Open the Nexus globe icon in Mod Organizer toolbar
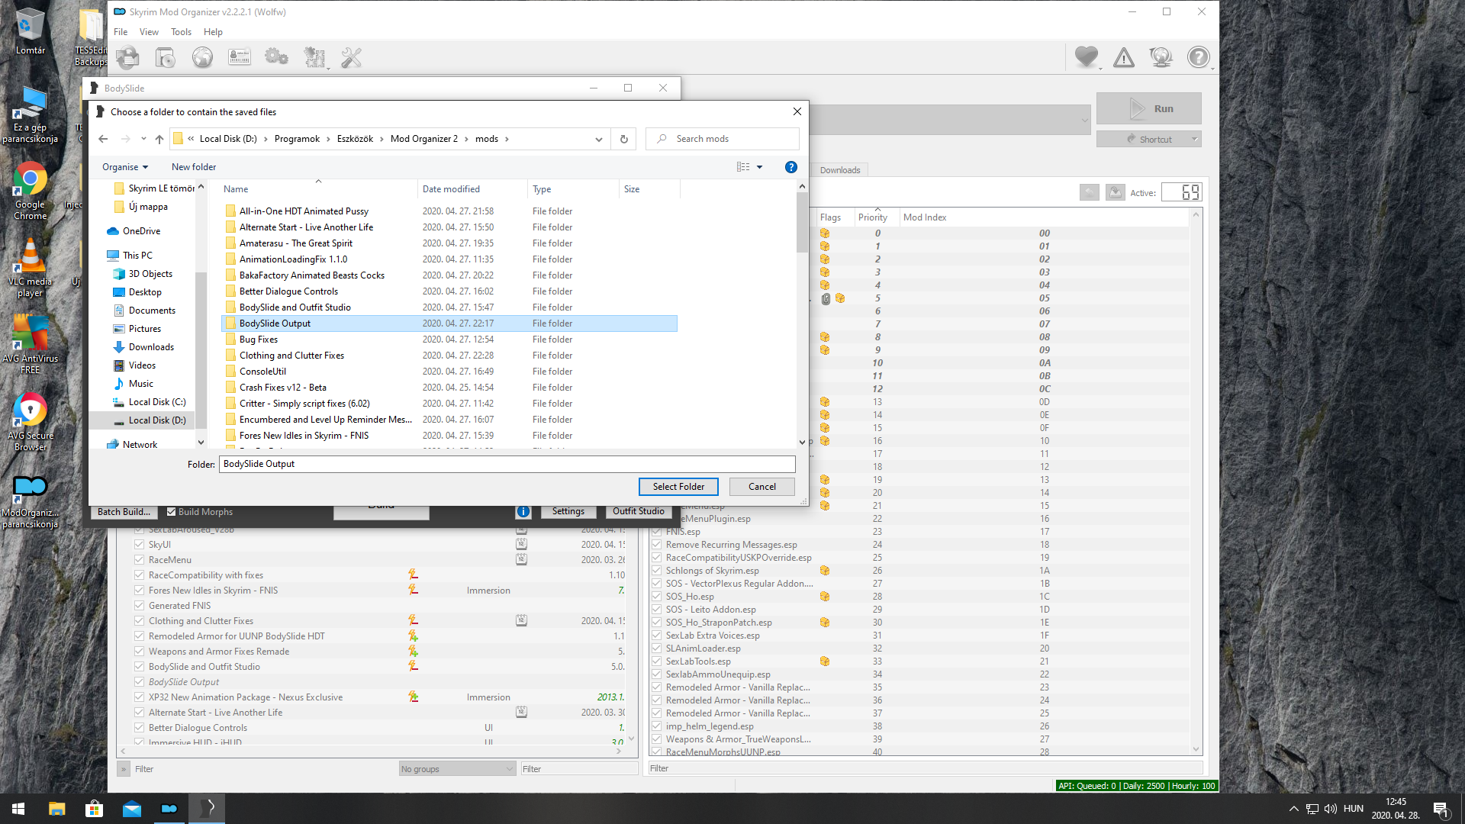 coord(202,57)
